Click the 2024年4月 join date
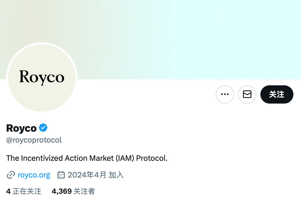 point(87,175)
